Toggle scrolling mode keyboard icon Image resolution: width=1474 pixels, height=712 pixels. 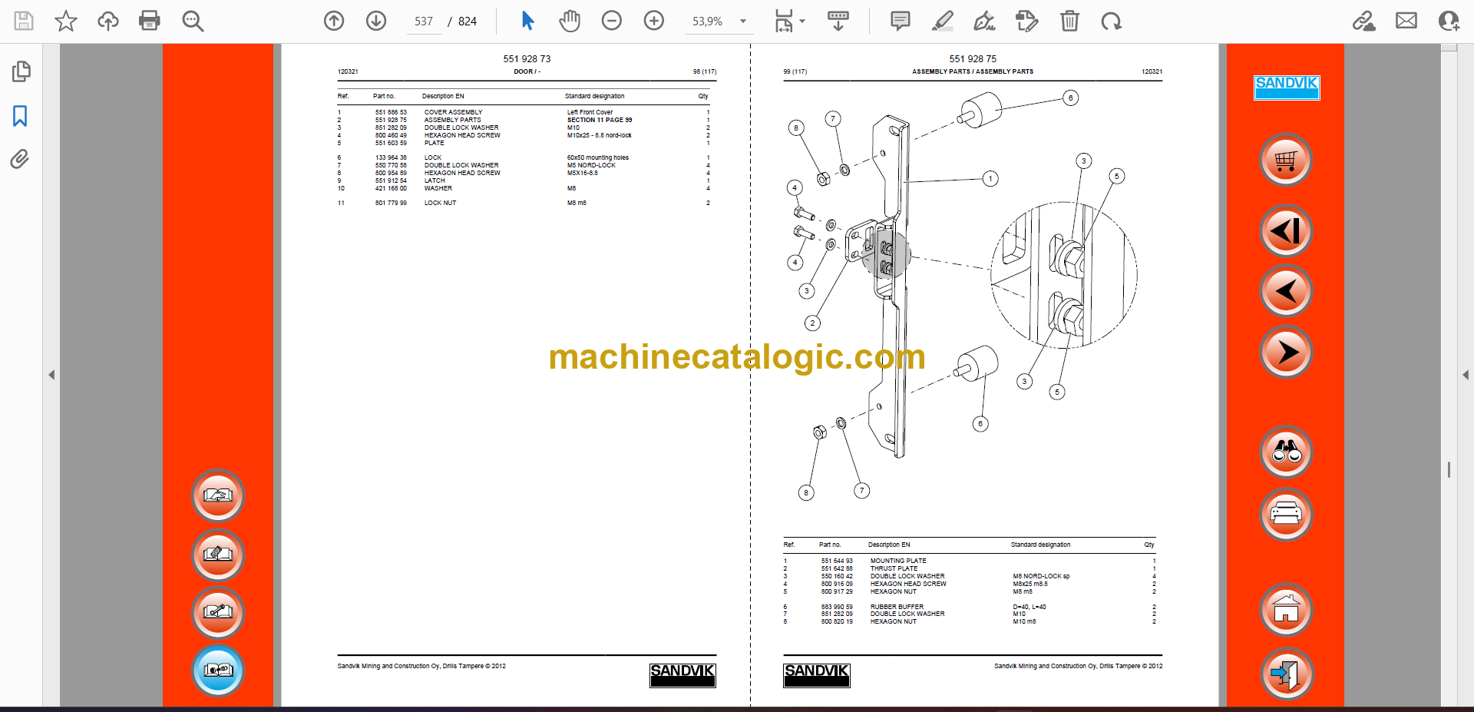click(838, 21)
